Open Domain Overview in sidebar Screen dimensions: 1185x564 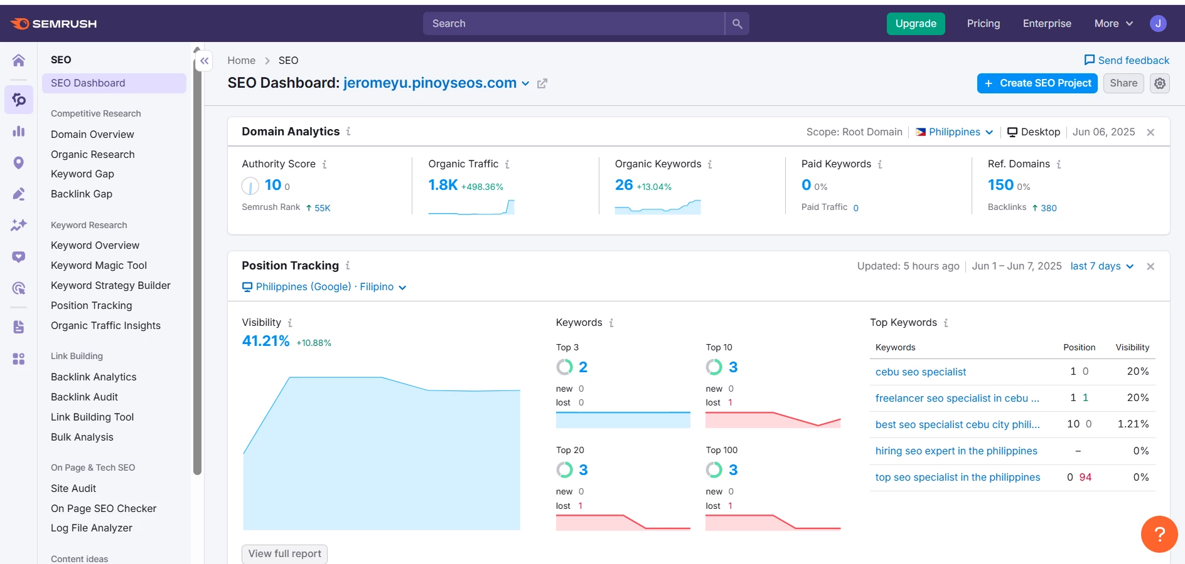click(92, 135)
